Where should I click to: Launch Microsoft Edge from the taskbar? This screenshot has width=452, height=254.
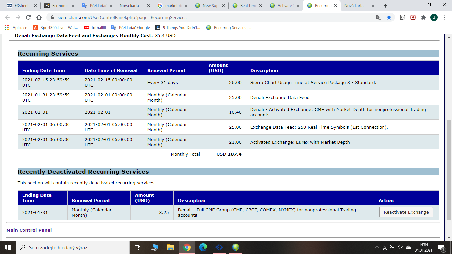click(x=203, y=247)
